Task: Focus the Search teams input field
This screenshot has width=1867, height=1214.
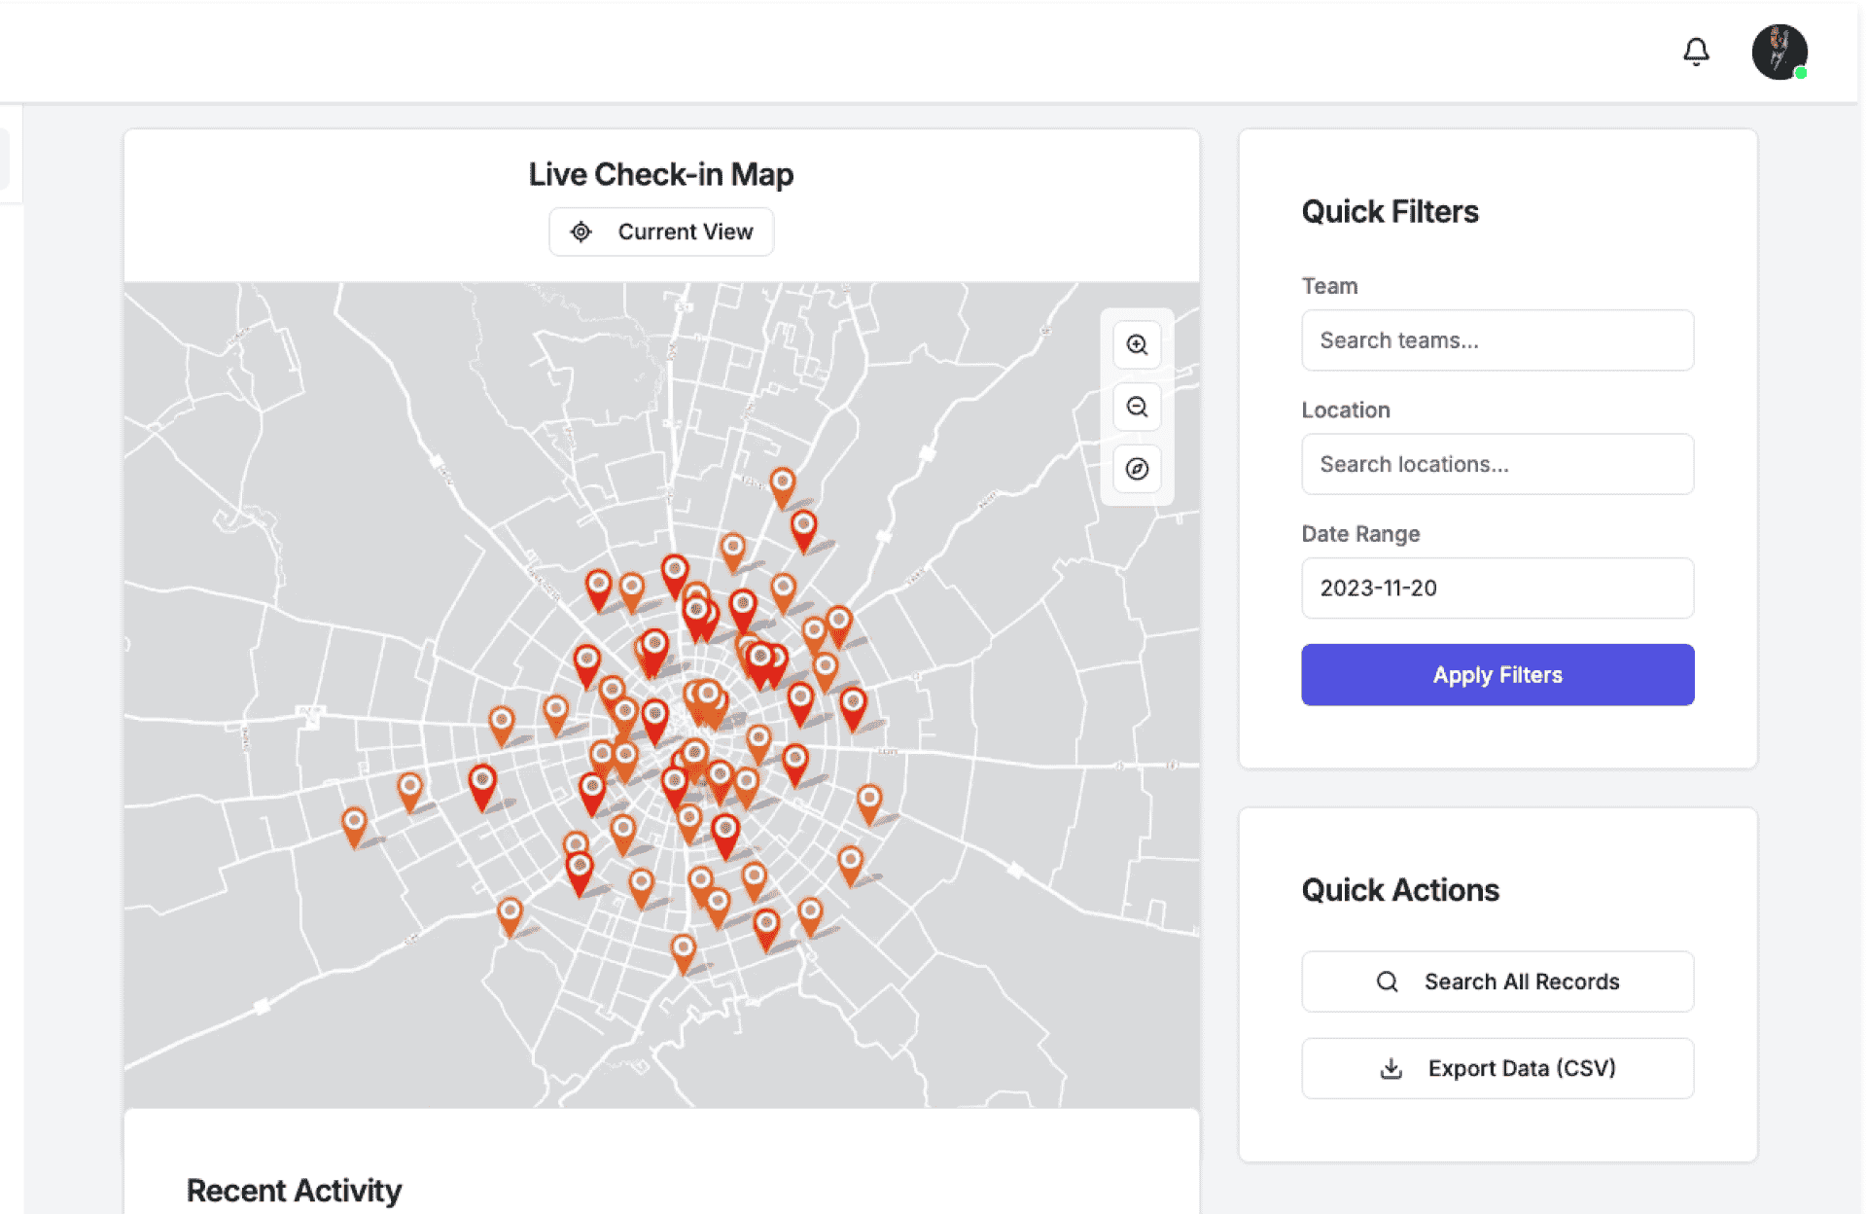Action: tap(1497, 340)
